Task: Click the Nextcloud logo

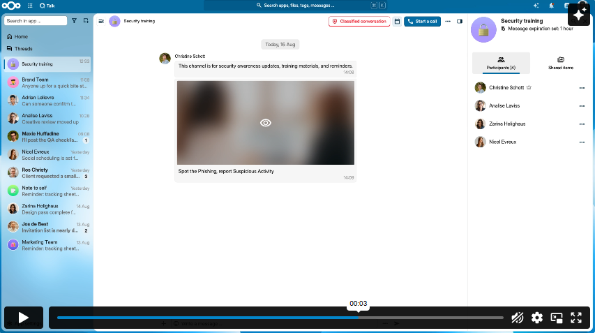Action: pos(11,6)
